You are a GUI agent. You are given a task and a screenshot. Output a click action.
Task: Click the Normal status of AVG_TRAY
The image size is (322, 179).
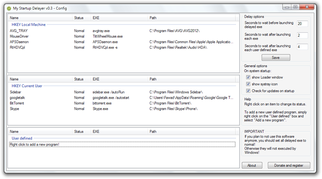click(79, 31)
